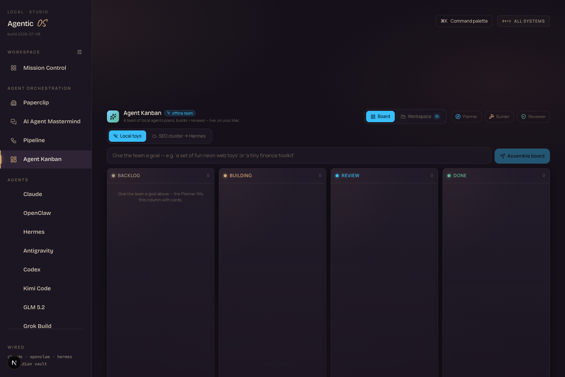Open the Claude agent
The width and height of the screenshot is (565, 377).
46,194
